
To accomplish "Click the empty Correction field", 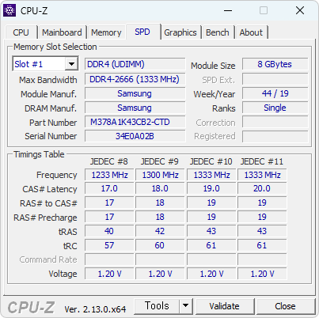I will coord(275,123).
